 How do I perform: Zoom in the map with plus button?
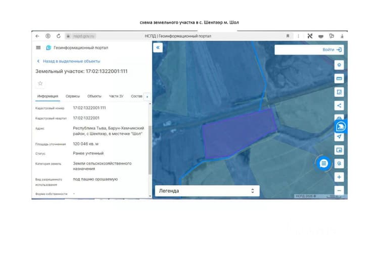pyautogui.click(x=339, y=177)
